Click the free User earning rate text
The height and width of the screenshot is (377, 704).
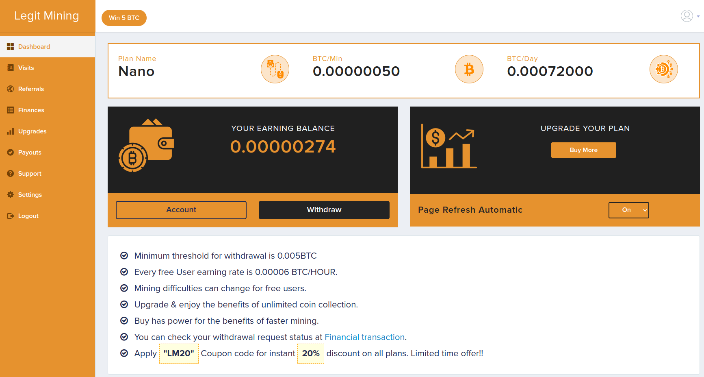[x=236, y=272]
